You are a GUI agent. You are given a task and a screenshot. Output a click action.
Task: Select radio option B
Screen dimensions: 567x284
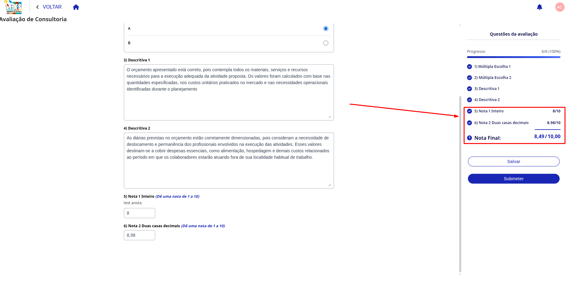click(326, 43)
